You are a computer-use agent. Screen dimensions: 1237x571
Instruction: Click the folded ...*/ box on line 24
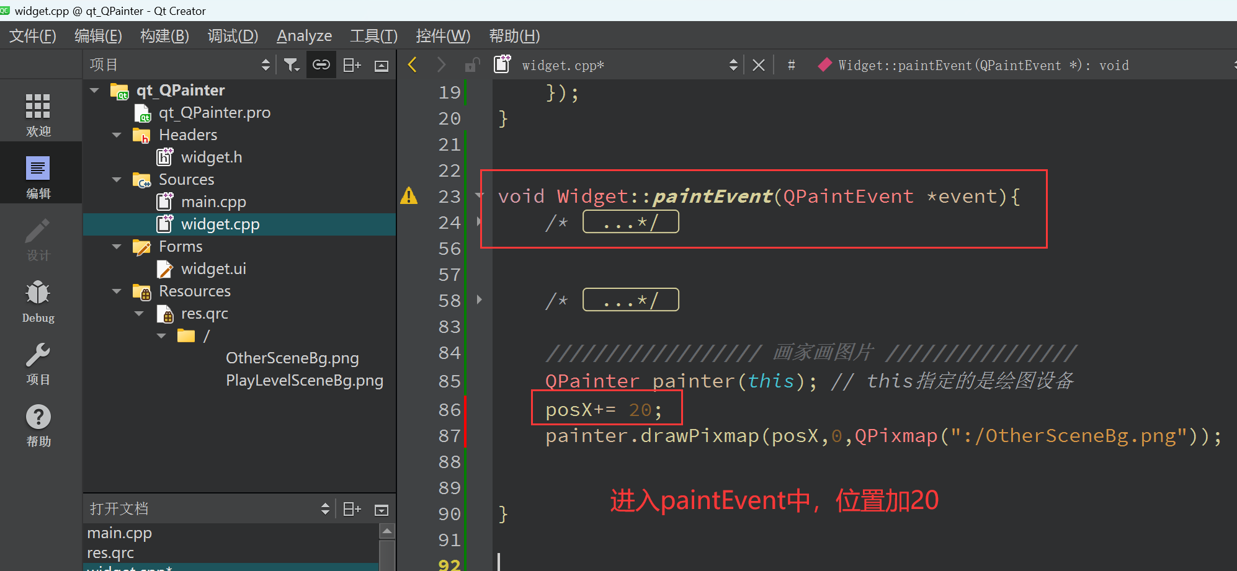tap(631, 222)
